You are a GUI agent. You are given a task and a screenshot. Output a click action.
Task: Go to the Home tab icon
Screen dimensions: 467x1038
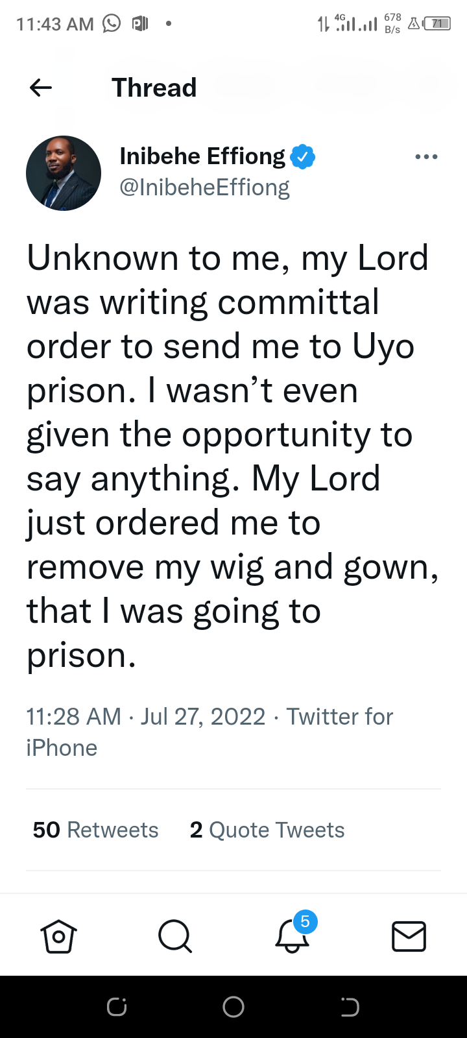tap(59, 937)
